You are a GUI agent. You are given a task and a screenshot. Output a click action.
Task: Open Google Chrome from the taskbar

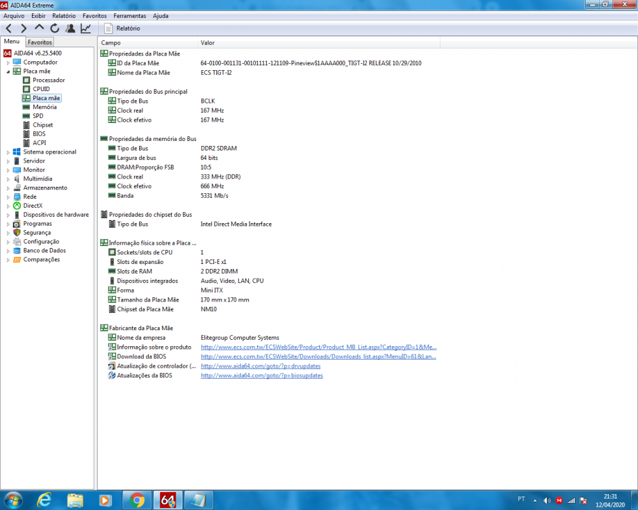coord(137,499)
